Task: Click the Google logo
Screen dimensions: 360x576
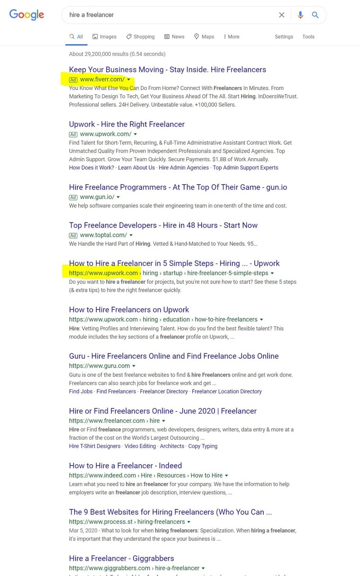Action: coord(27,14)
